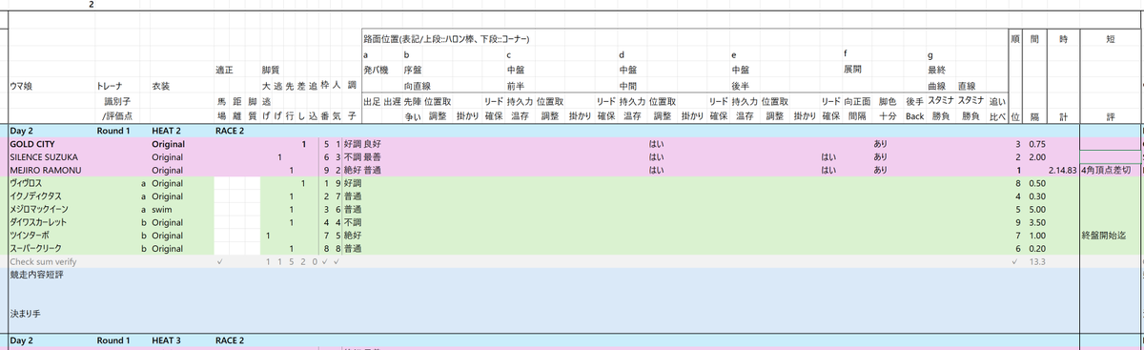
Task: Click the 0.75 interval in GOLD CITY row
Action: pyautogui.click(x=1036, y=143)
